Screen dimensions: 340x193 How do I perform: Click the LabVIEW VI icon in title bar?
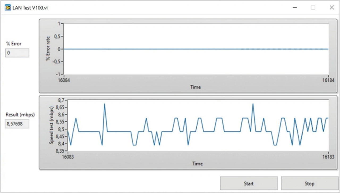tap(8, 8)
